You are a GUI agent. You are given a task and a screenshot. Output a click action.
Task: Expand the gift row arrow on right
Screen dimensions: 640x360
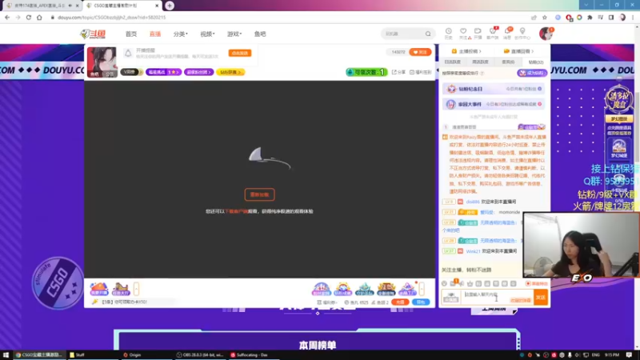click(422, 289)
